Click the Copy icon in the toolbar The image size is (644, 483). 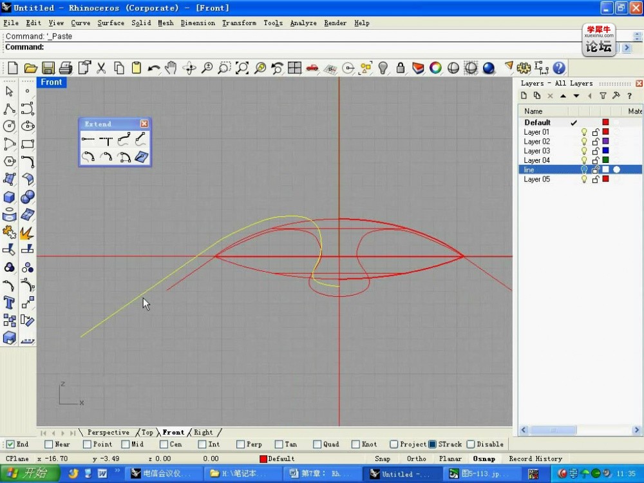[119, 68]
